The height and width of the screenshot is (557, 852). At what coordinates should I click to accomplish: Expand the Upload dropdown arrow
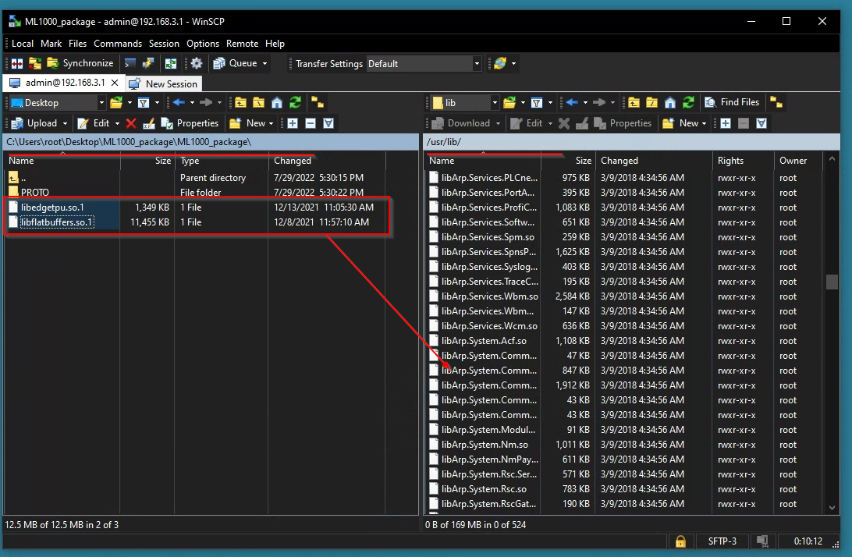(x=66, y=123)
